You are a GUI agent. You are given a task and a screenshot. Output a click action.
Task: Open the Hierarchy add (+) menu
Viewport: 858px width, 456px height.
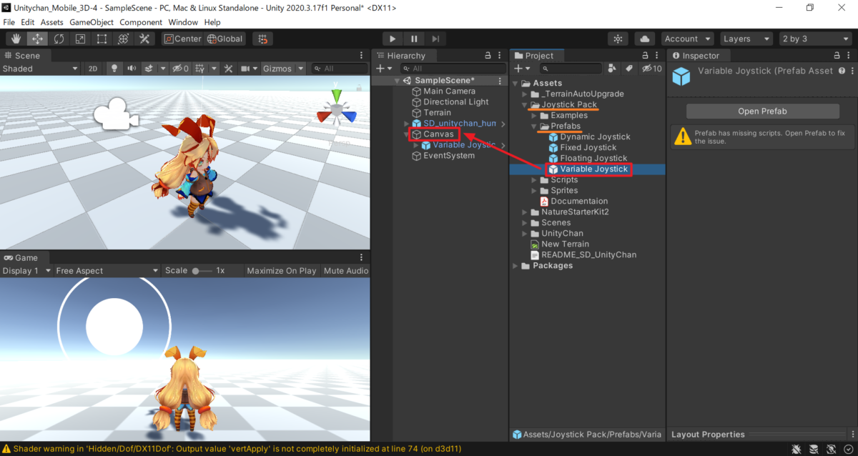point(384,69)
